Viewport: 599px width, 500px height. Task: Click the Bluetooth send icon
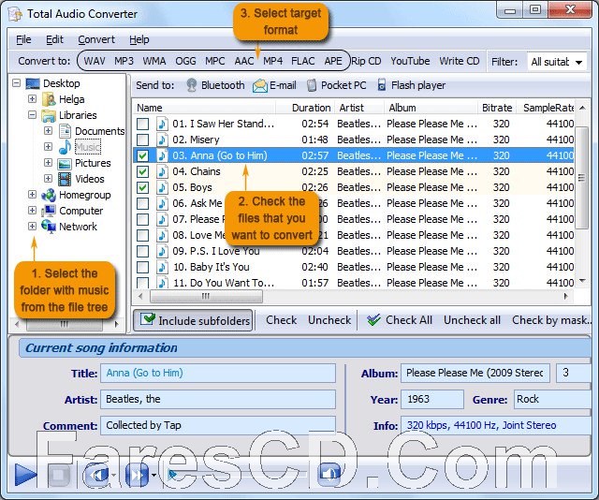tap(192, 85)
